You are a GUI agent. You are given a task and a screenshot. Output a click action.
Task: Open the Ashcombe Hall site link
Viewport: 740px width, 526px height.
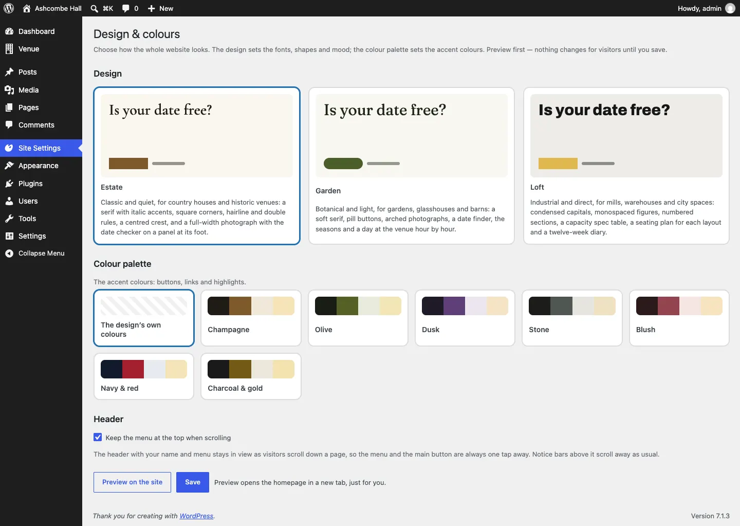[x=52, y=8]
